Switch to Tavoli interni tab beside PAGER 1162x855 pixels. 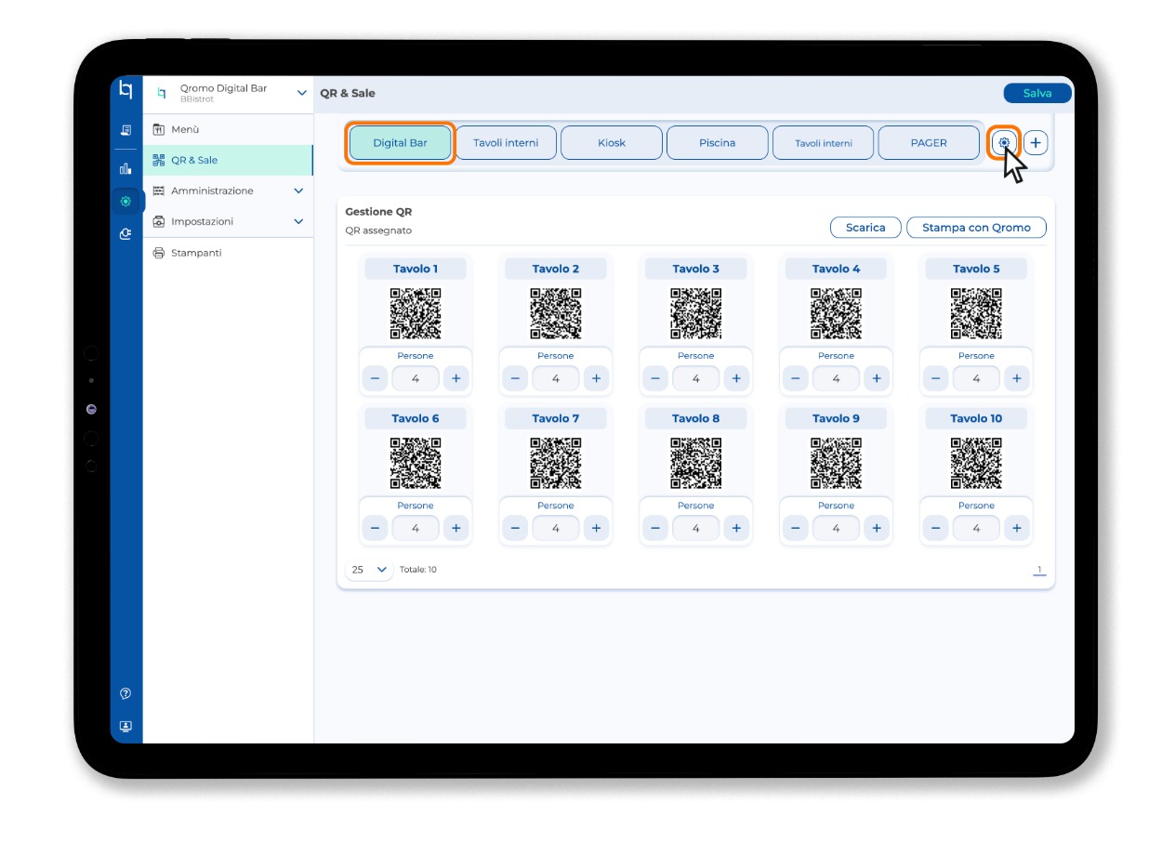pos(824,143)
